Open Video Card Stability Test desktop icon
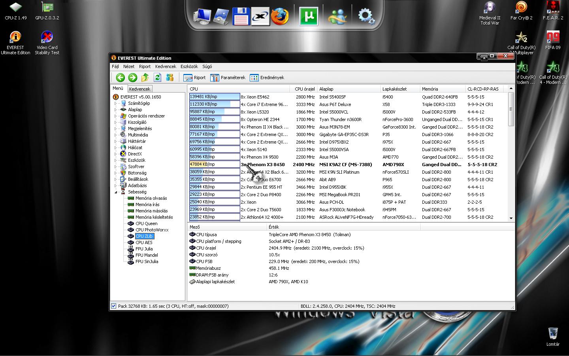The width and height of the screenshot is (569, 356). [x=47, y=43]
